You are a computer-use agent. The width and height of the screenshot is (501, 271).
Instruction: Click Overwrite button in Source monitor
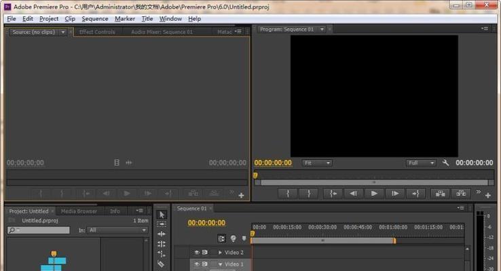(x=214, y=193)
